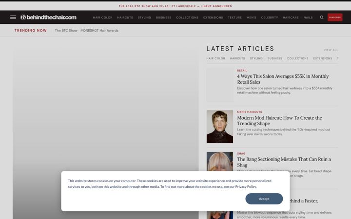Click the Modern Mod Haircut thumbnail
Screen dimensions: 351x219
pos(219,127)
